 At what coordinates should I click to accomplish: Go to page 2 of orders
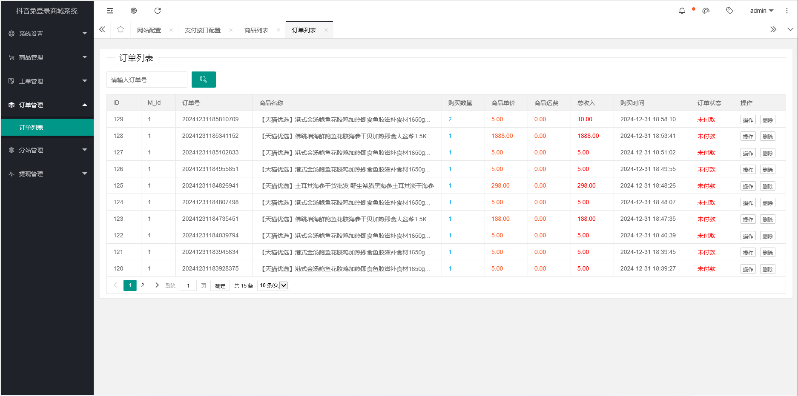[143, 285]
